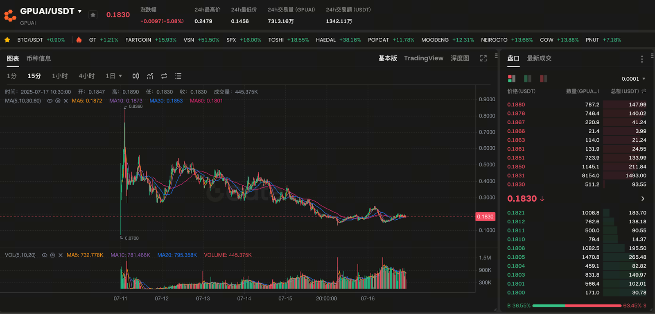Select bid price 0.1821 row
Viewport: 655px width, 314px height.
(x=577, y=213)
